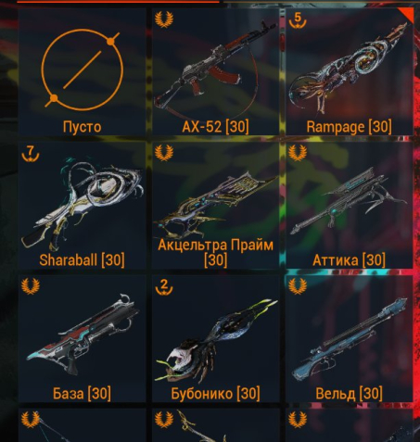Viewport: 420px width, 442px height.
Task: Click the laurel icon on Вельд tile
Action: coord(298,286)
